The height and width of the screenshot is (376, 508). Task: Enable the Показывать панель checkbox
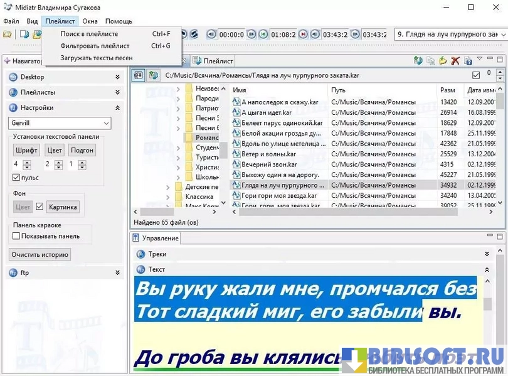click(x=17, y=236)
